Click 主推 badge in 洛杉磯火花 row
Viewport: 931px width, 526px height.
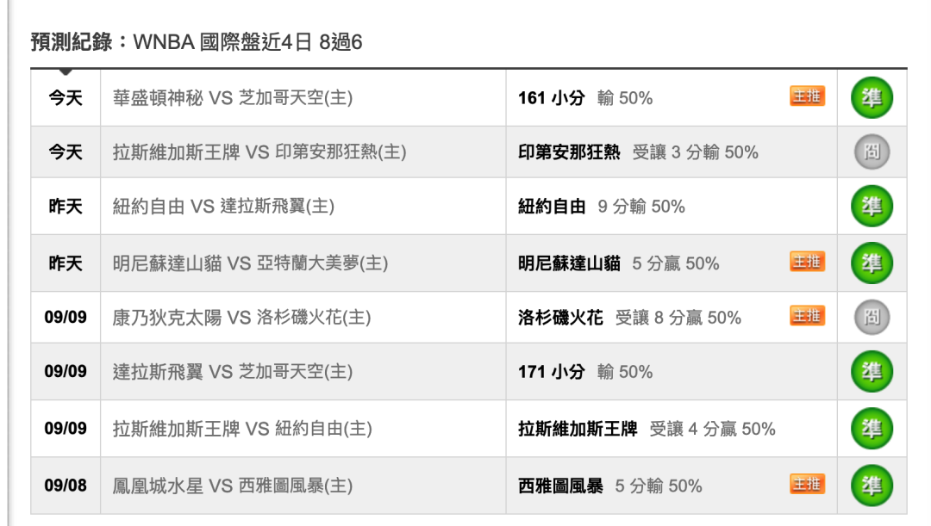click(x=807, y=316)
